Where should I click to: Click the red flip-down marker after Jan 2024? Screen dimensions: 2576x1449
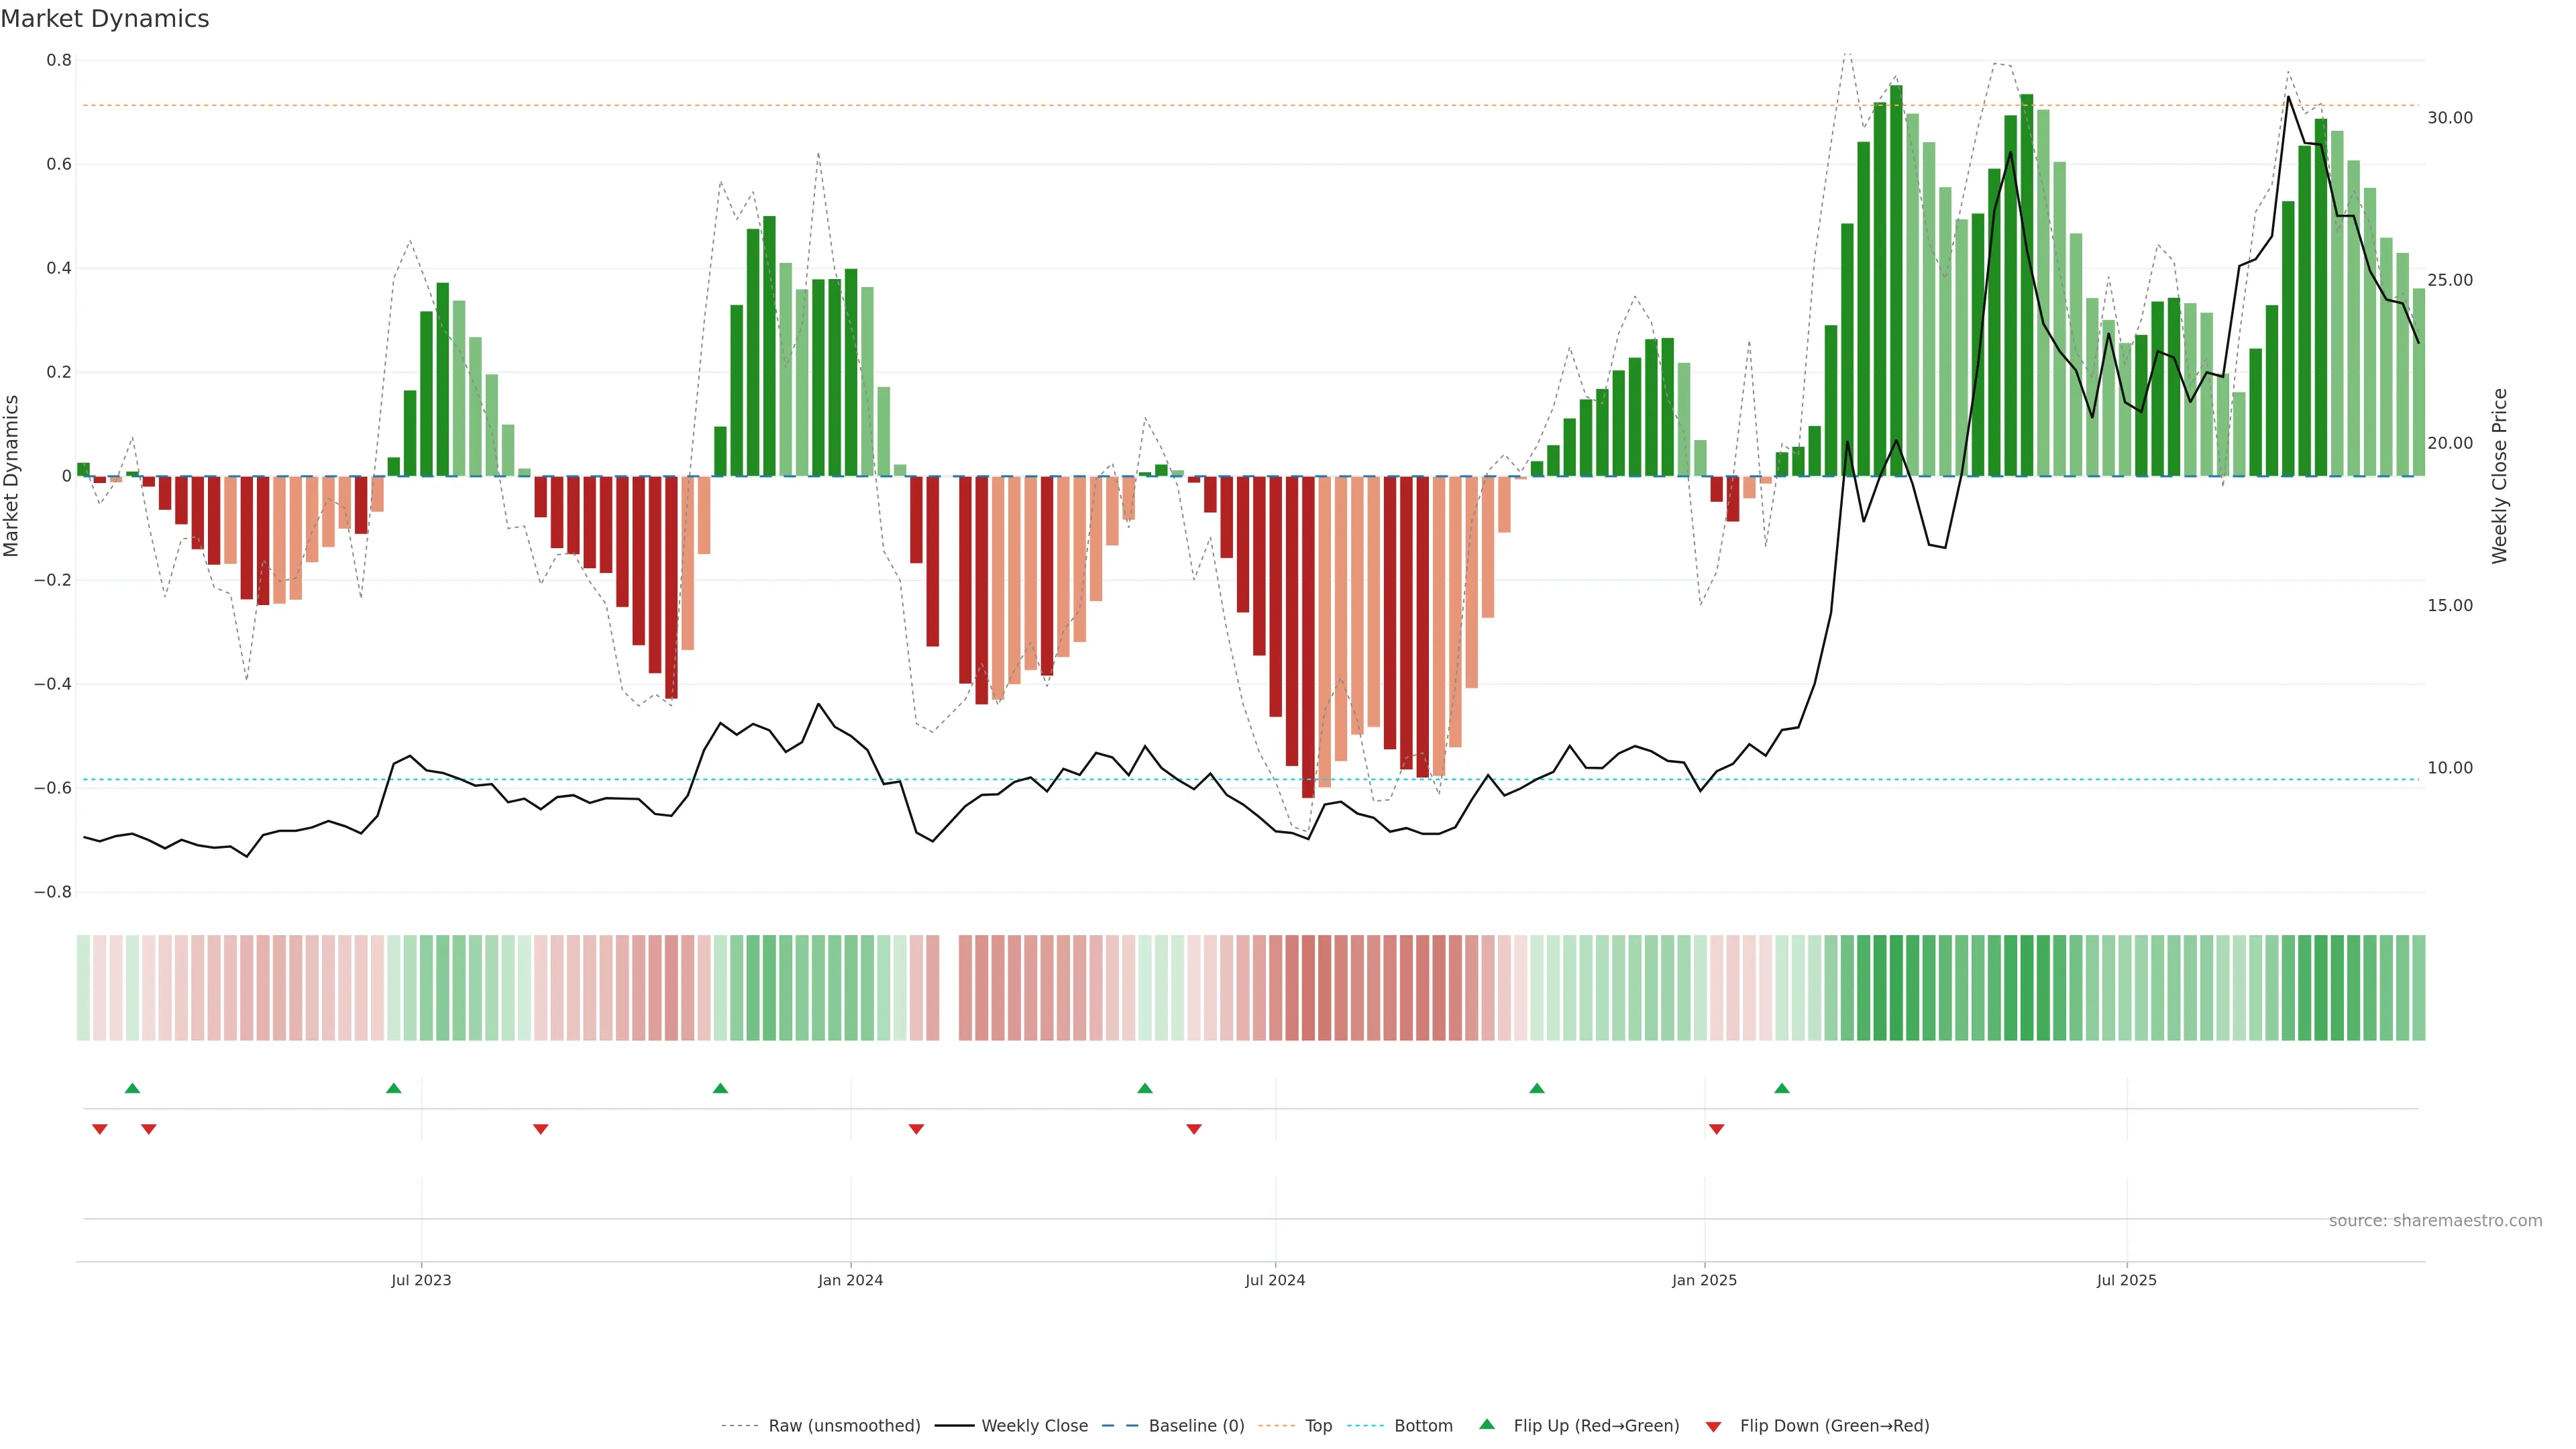pos(916,1129)
